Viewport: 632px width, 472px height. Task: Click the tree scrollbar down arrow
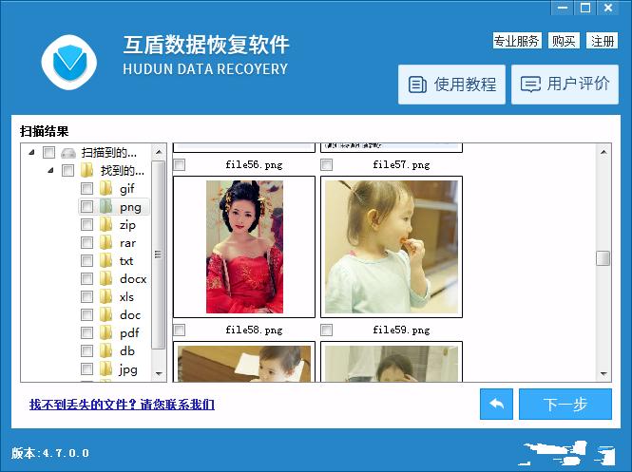pyautogui.click(x=159, y=374)
